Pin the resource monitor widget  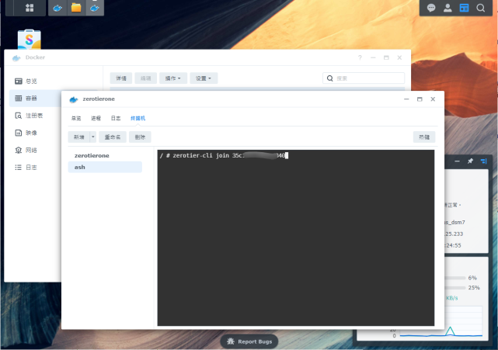(470, 161)
